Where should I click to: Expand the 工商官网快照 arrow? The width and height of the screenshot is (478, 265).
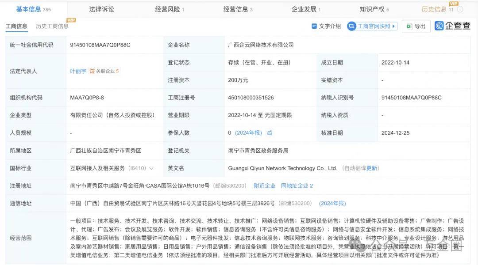[x=394, y=26]
